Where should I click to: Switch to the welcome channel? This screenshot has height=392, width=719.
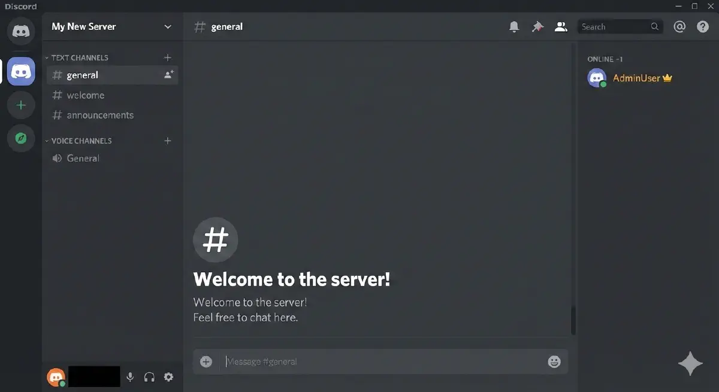point(86,95)
